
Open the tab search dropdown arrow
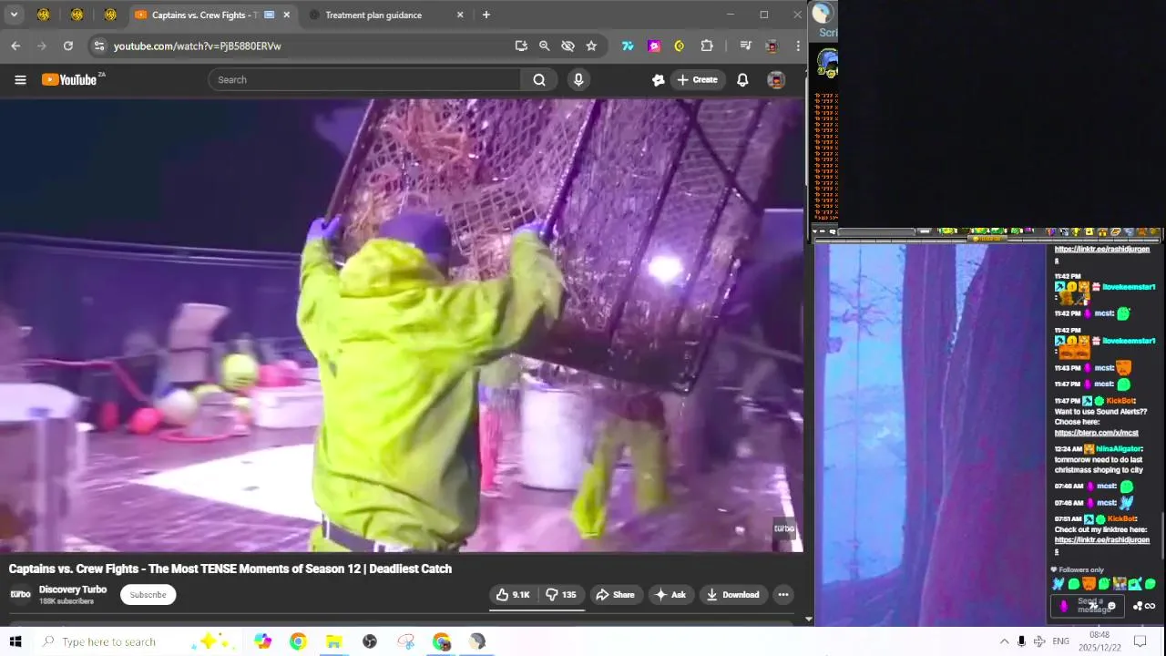pos(14,15)
